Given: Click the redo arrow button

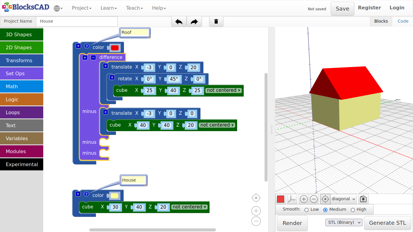Looking at the screenshot, I should 194,21.
